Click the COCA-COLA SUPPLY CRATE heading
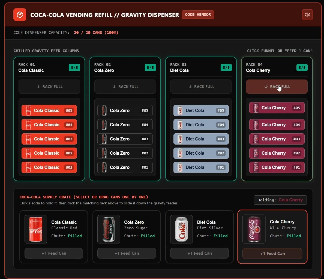This screenshot has height=279, width=324. (84, 197)
